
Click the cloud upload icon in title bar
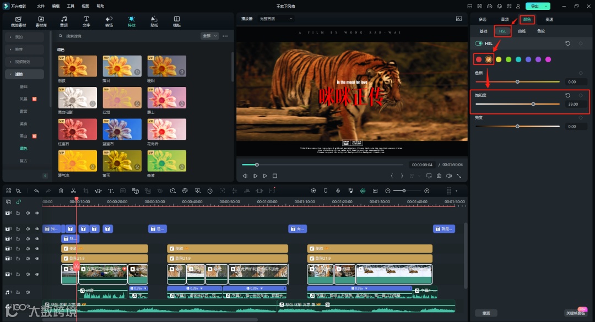[490, 6]
